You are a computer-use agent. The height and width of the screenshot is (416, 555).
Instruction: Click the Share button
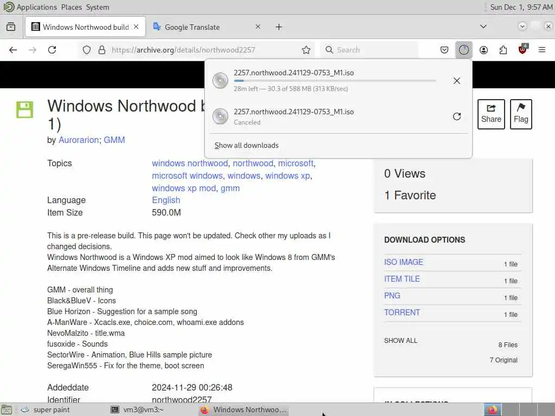[x=491, y=114]
